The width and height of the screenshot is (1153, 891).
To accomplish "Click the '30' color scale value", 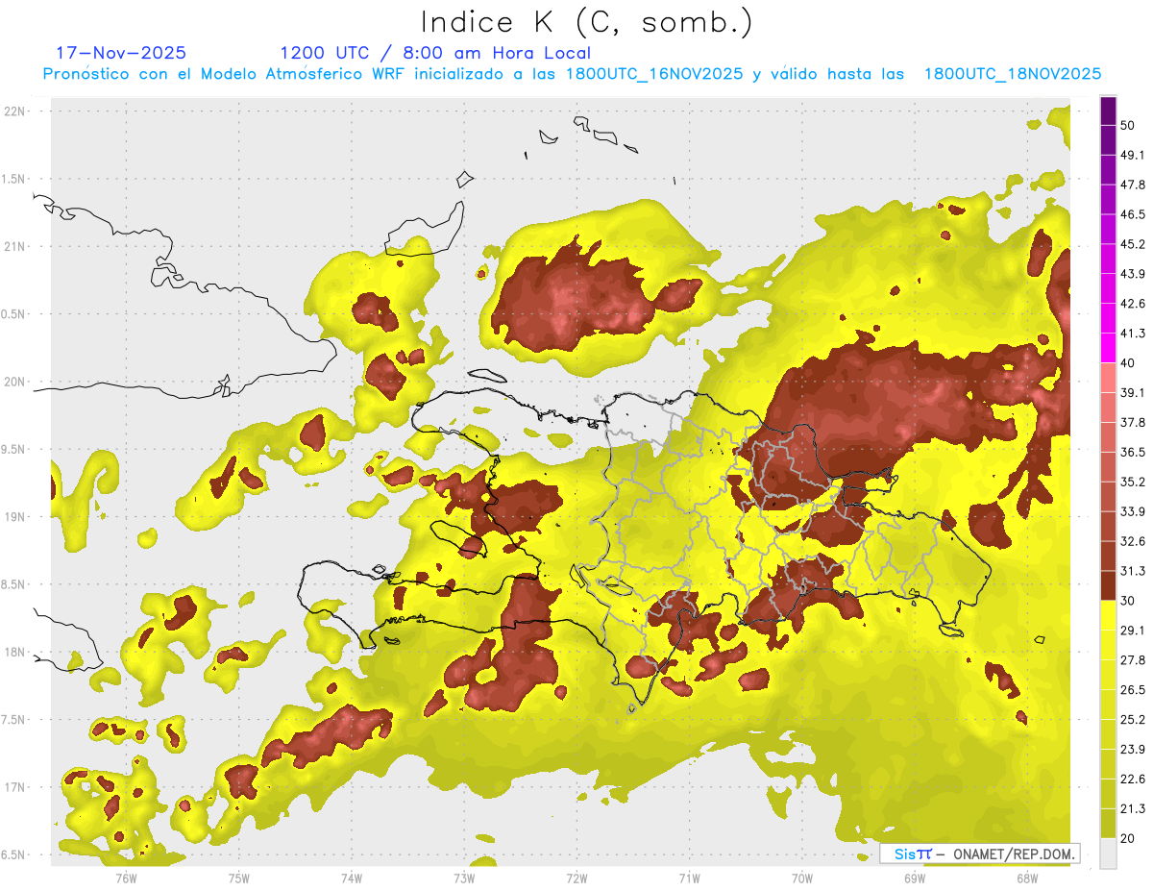I will tap(1129, 601).
